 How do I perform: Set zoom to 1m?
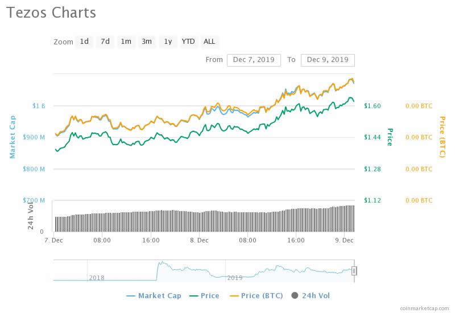126,42
